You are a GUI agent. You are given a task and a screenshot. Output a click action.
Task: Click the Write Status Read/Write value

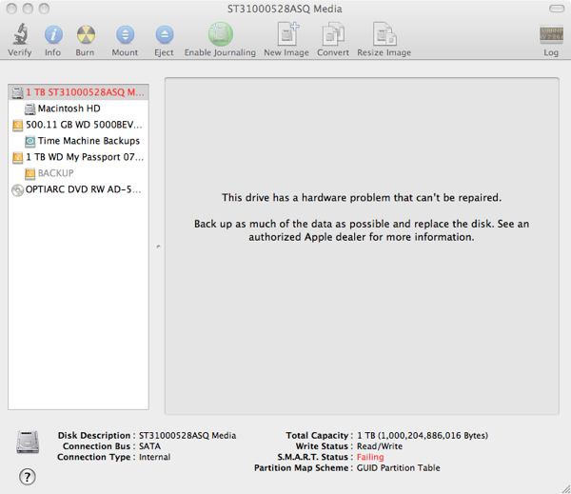click(x=380, y=446)
